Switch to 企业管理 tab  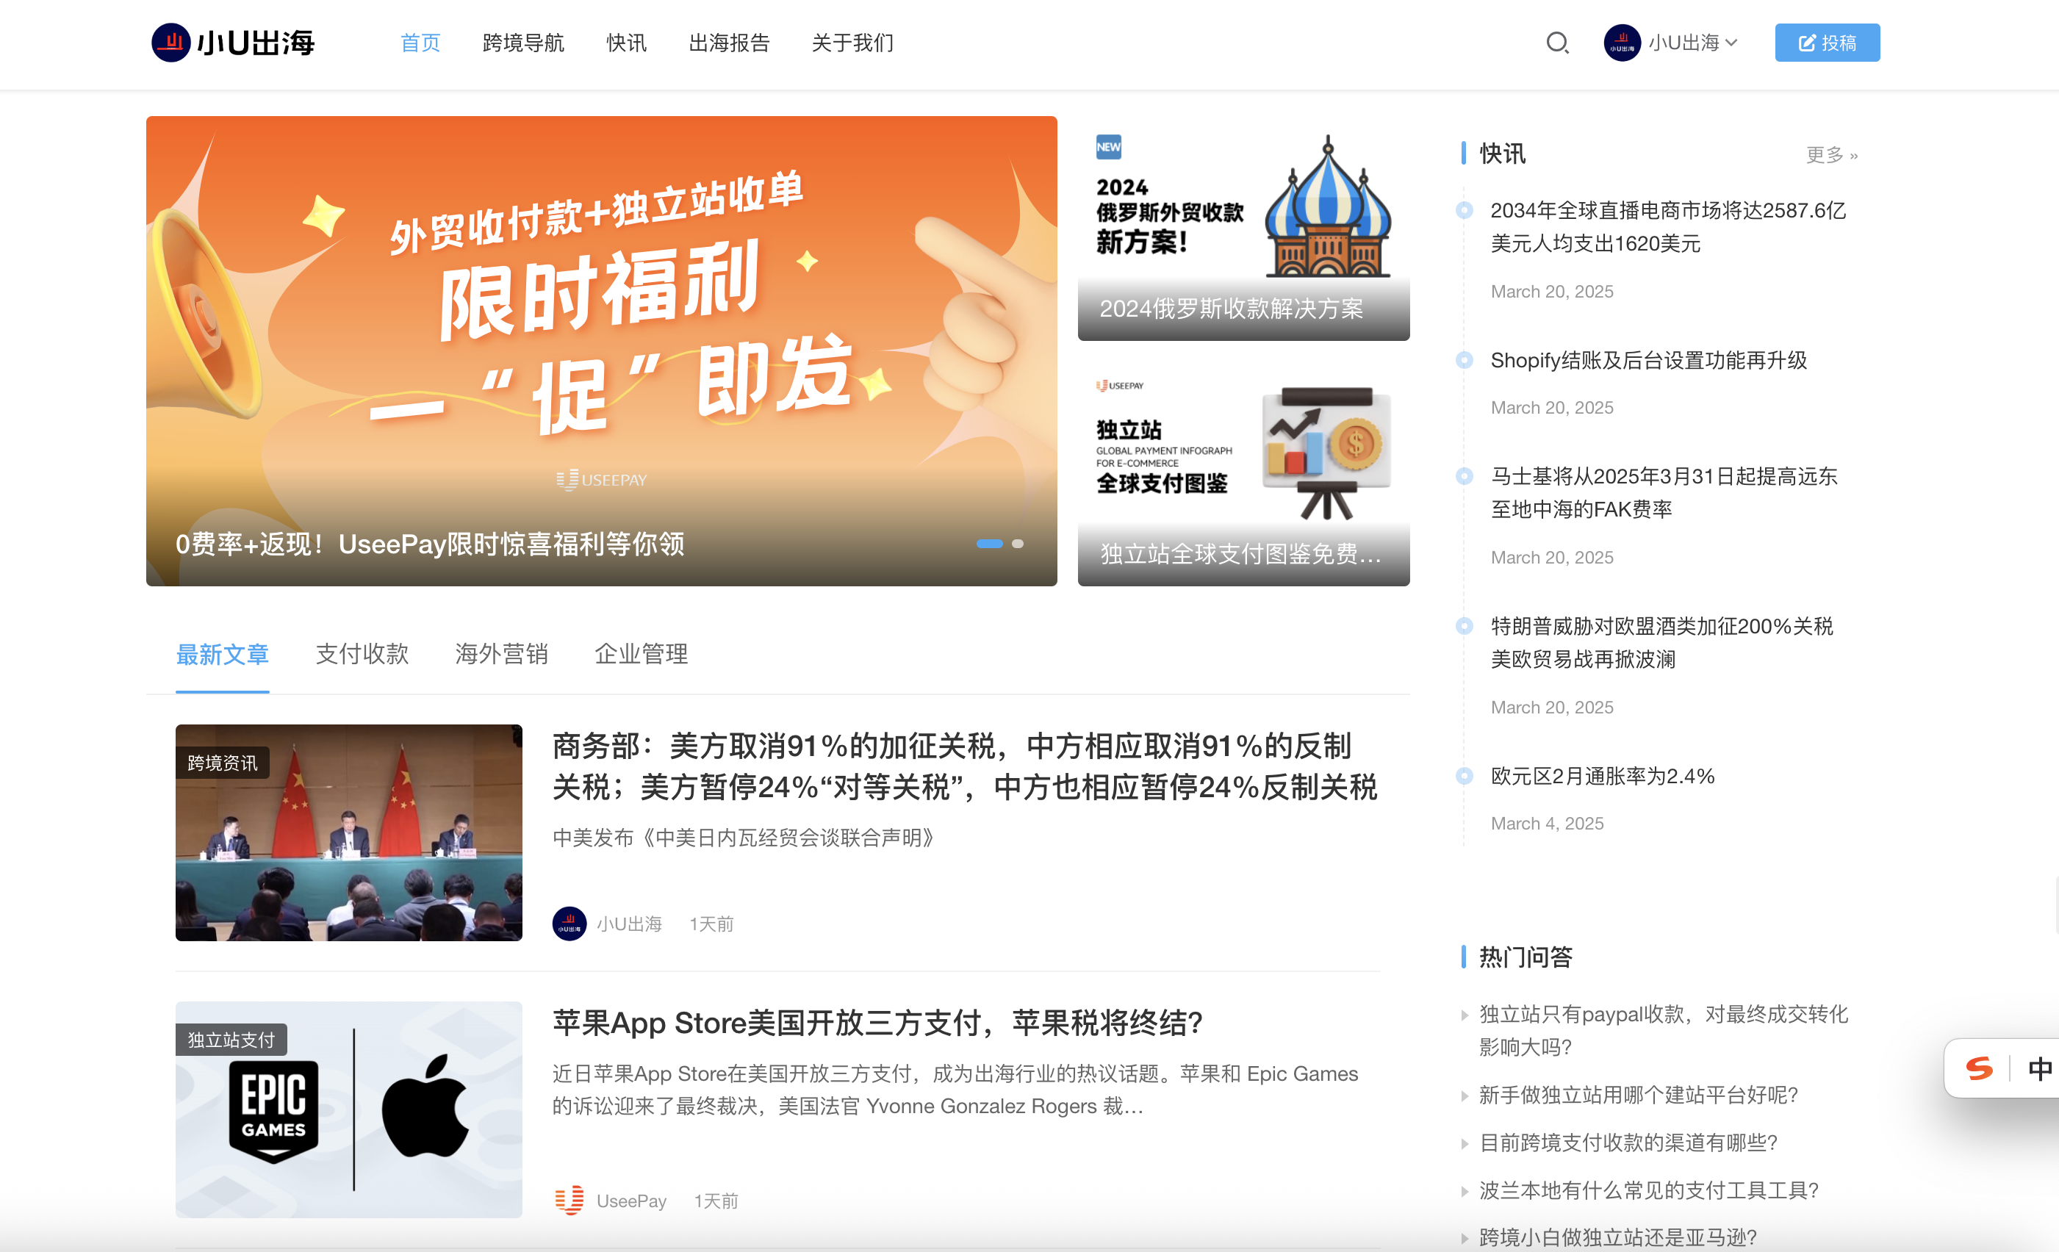click(641, 655)
